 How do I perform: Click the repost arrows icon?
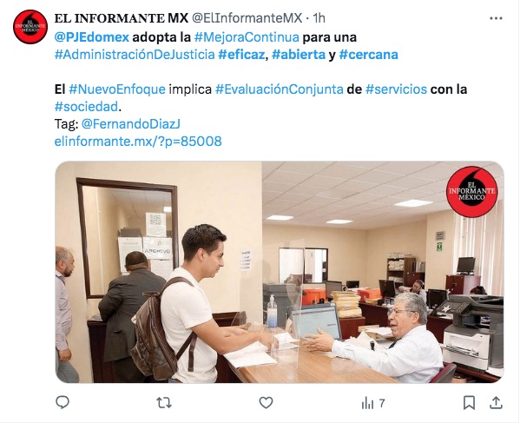164,403
